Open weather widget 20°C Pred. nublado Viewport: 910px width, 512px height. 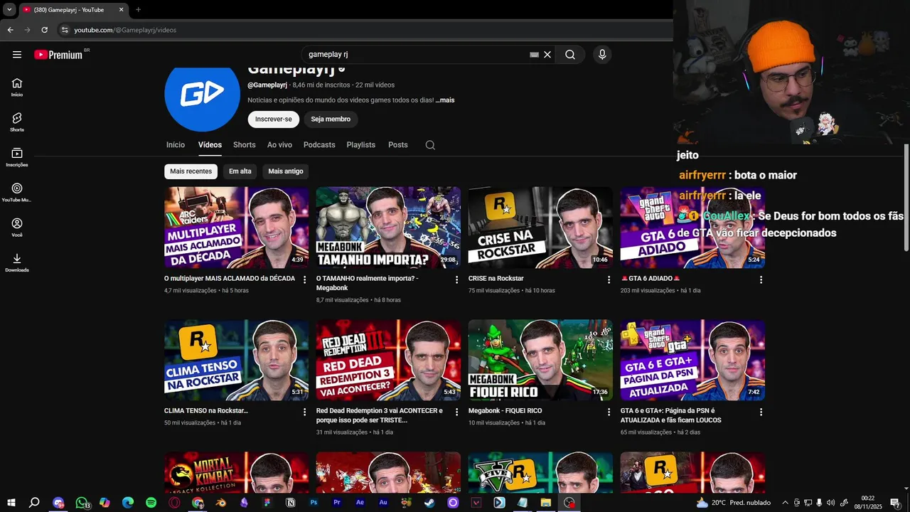[733, 503]
